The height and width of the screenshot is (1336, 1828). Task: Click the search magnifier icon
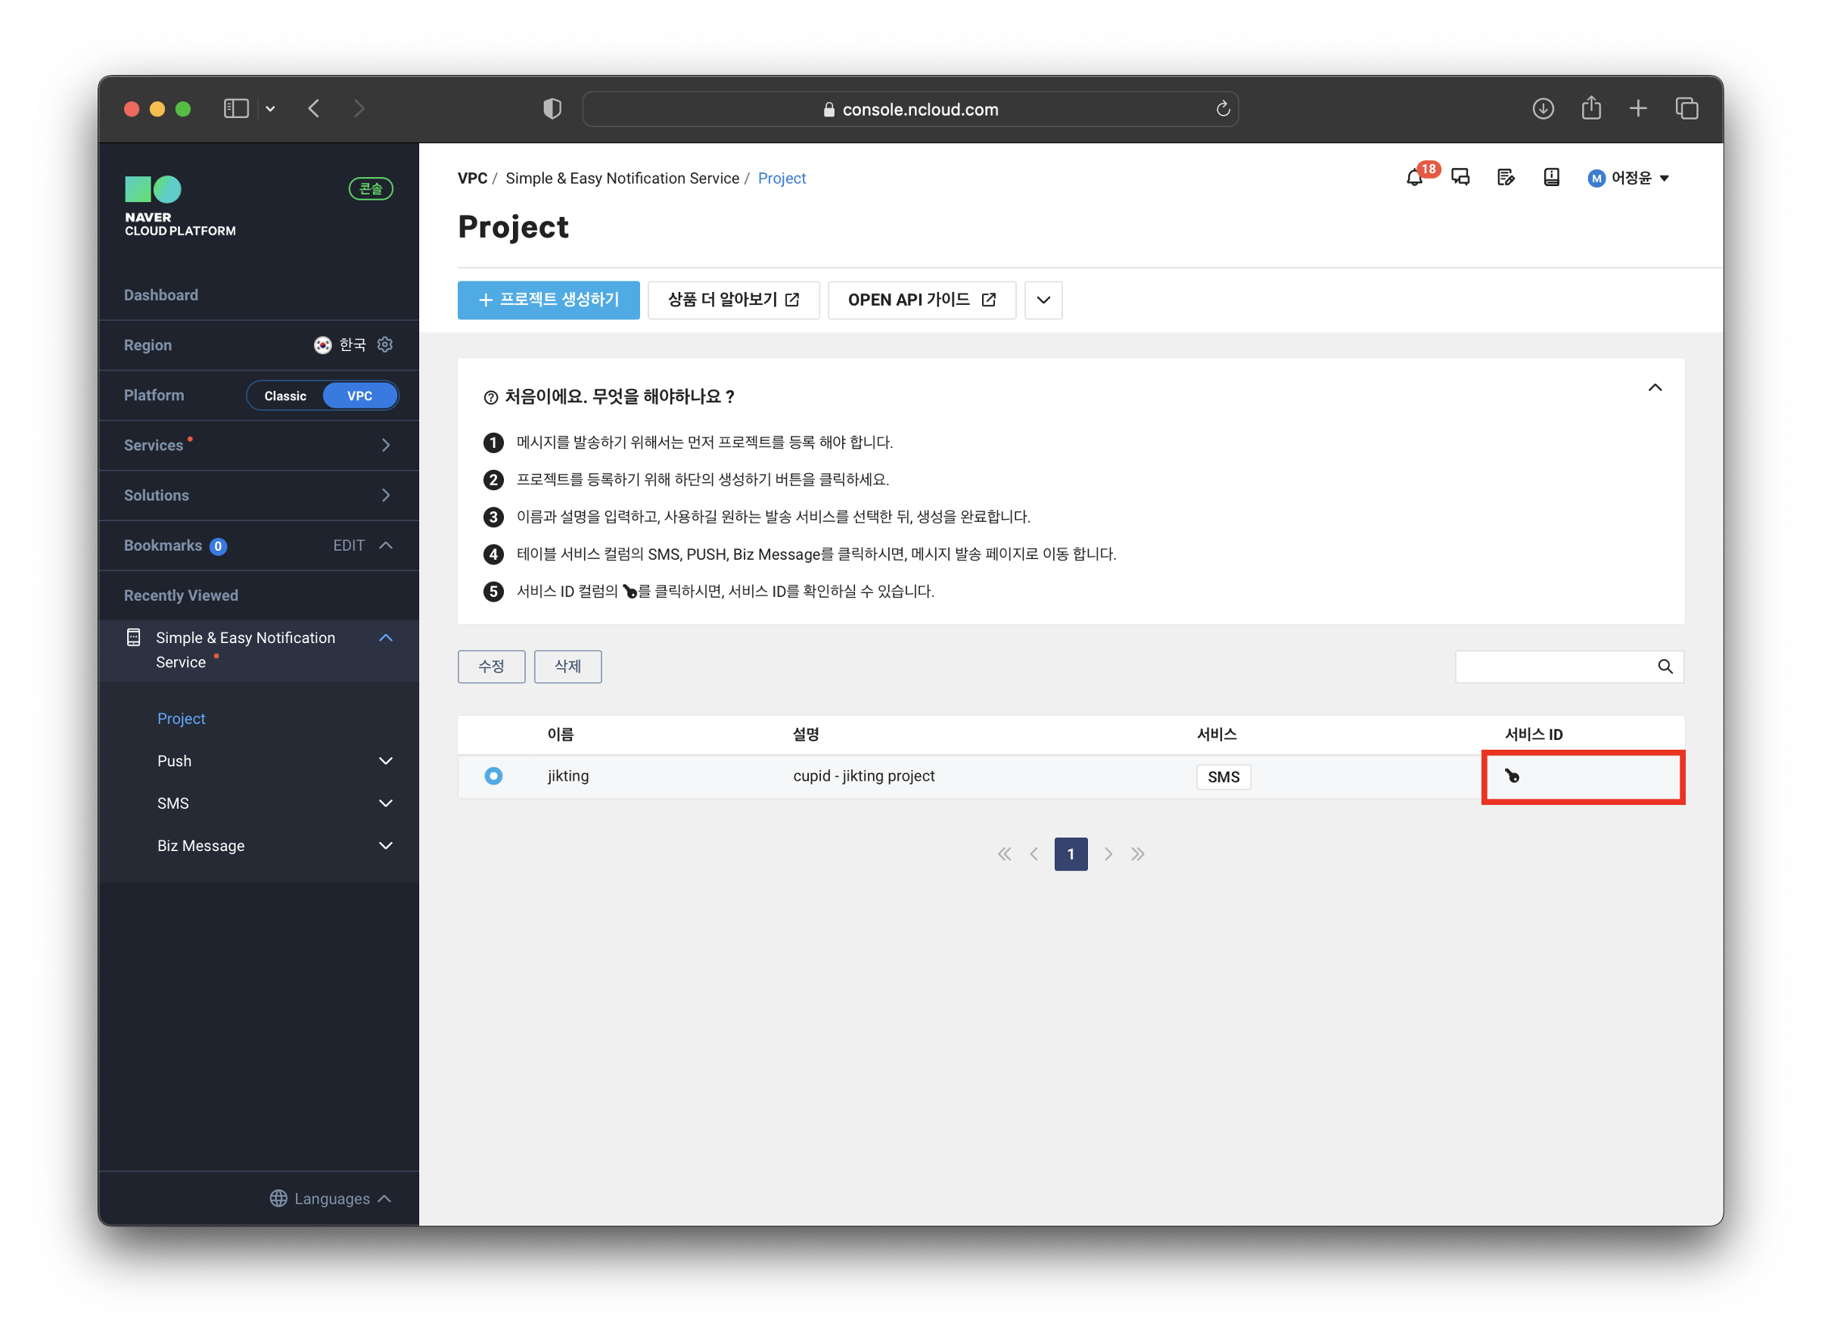(x=1666, y=667)
